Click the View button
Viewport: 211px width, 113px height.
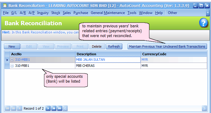pos(46,46)
